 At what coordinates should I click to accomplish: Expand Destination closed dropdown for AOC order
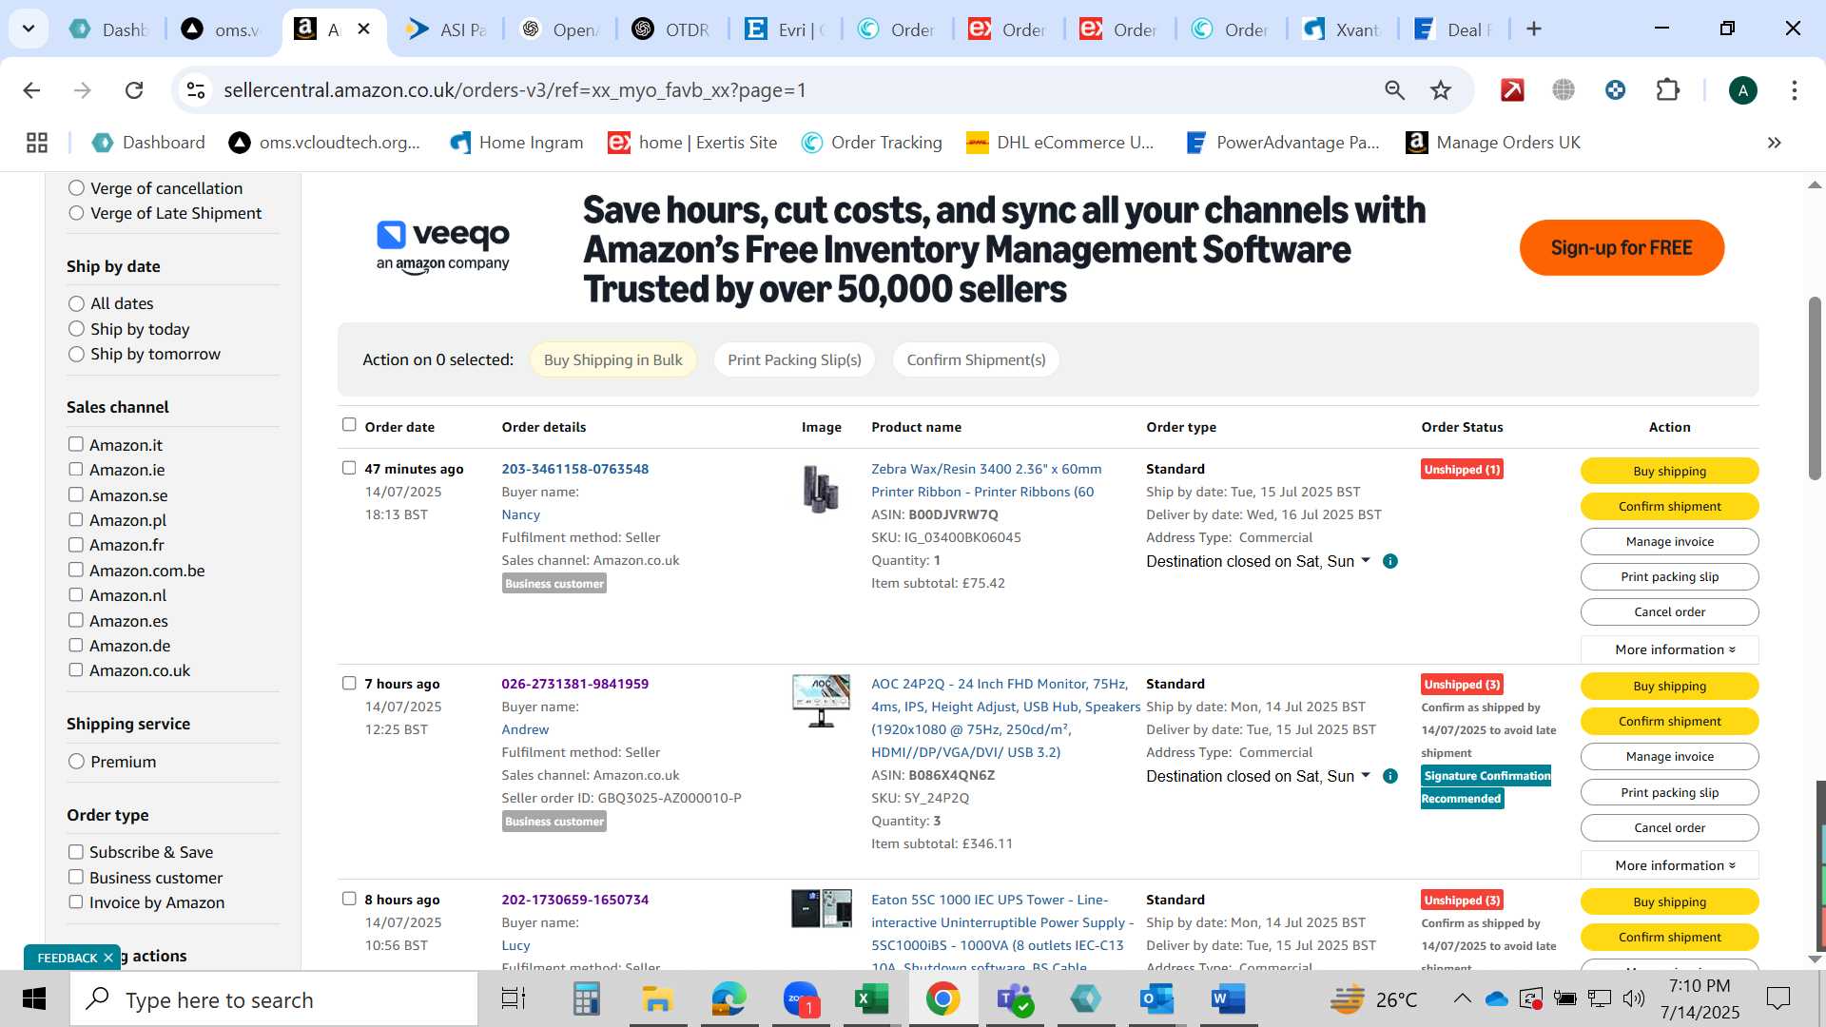tap(1366, 775)
